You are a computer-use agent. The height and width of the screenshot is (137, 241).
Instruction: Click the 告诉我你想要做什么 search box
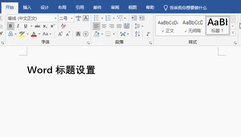click(x=185, y=7)
